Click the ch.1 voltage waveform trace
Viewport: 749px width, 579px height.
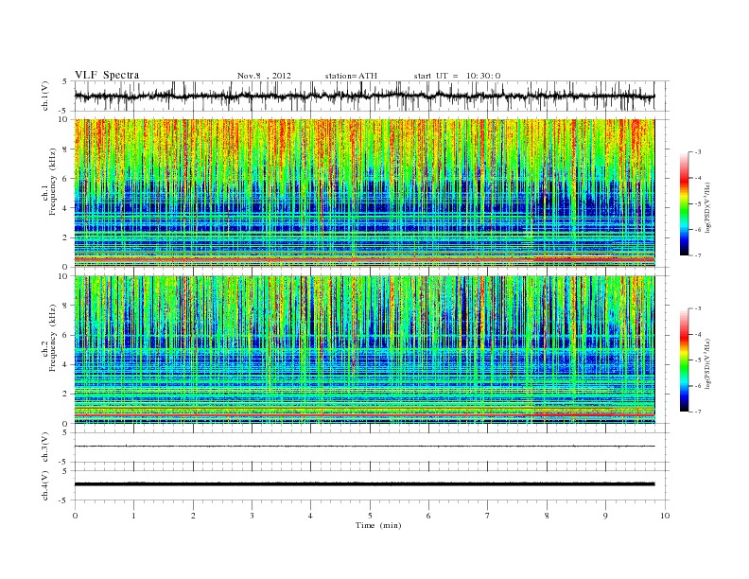pyautogui.click(x=364, y=96)
